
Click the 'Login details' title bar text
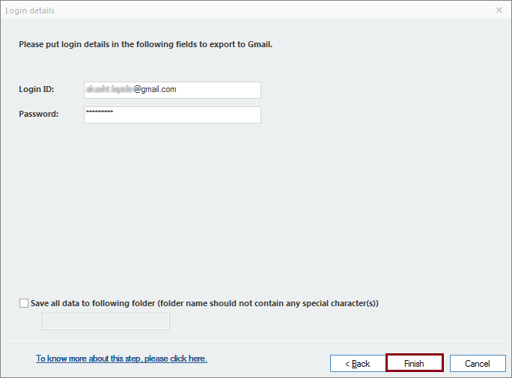[x=30, y=10]
